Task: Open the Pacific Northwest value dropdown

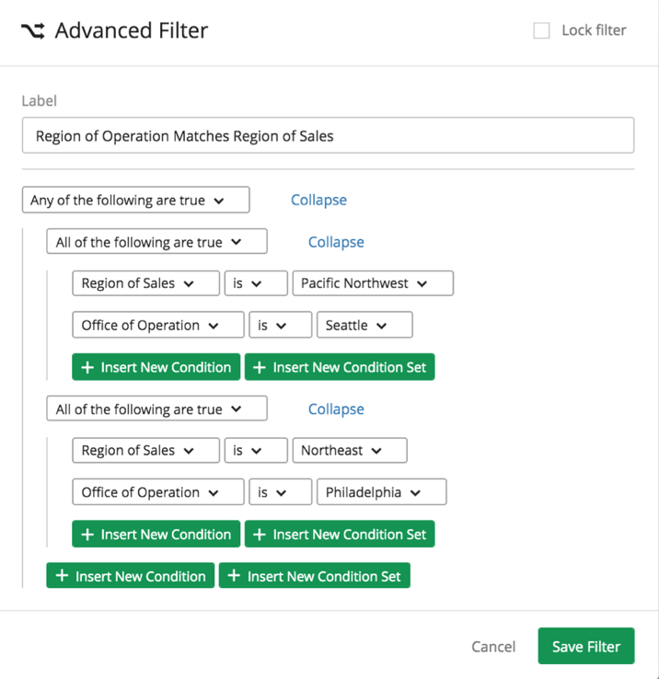Action: [373, 283]
